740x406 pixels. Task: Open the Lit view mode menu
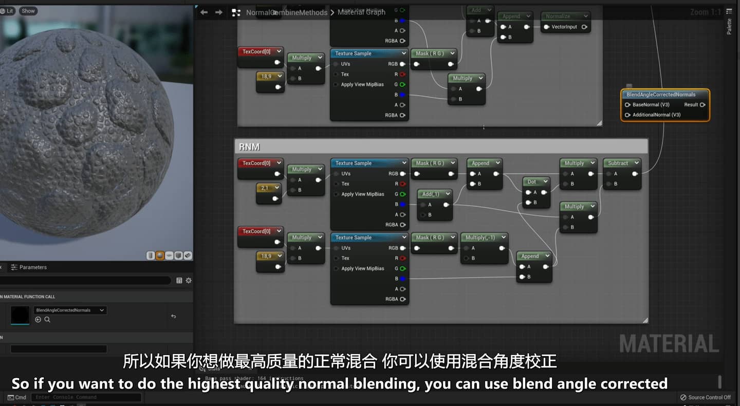tap(7, 11)
